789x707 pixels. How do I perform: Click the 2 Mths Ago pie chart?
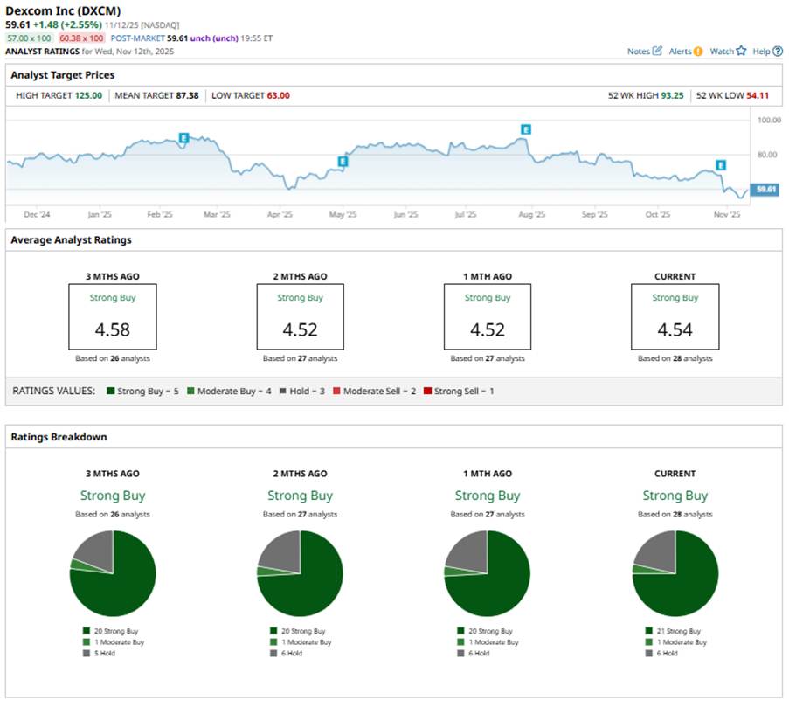[x=300, y=573]
